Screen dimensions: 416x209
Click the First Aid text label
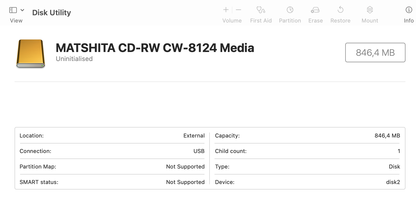[x=261, y=21]
